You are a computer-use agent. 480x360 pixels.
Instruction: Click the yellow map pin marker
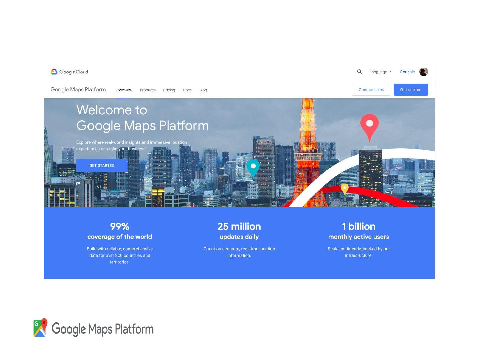pos(344,189)
